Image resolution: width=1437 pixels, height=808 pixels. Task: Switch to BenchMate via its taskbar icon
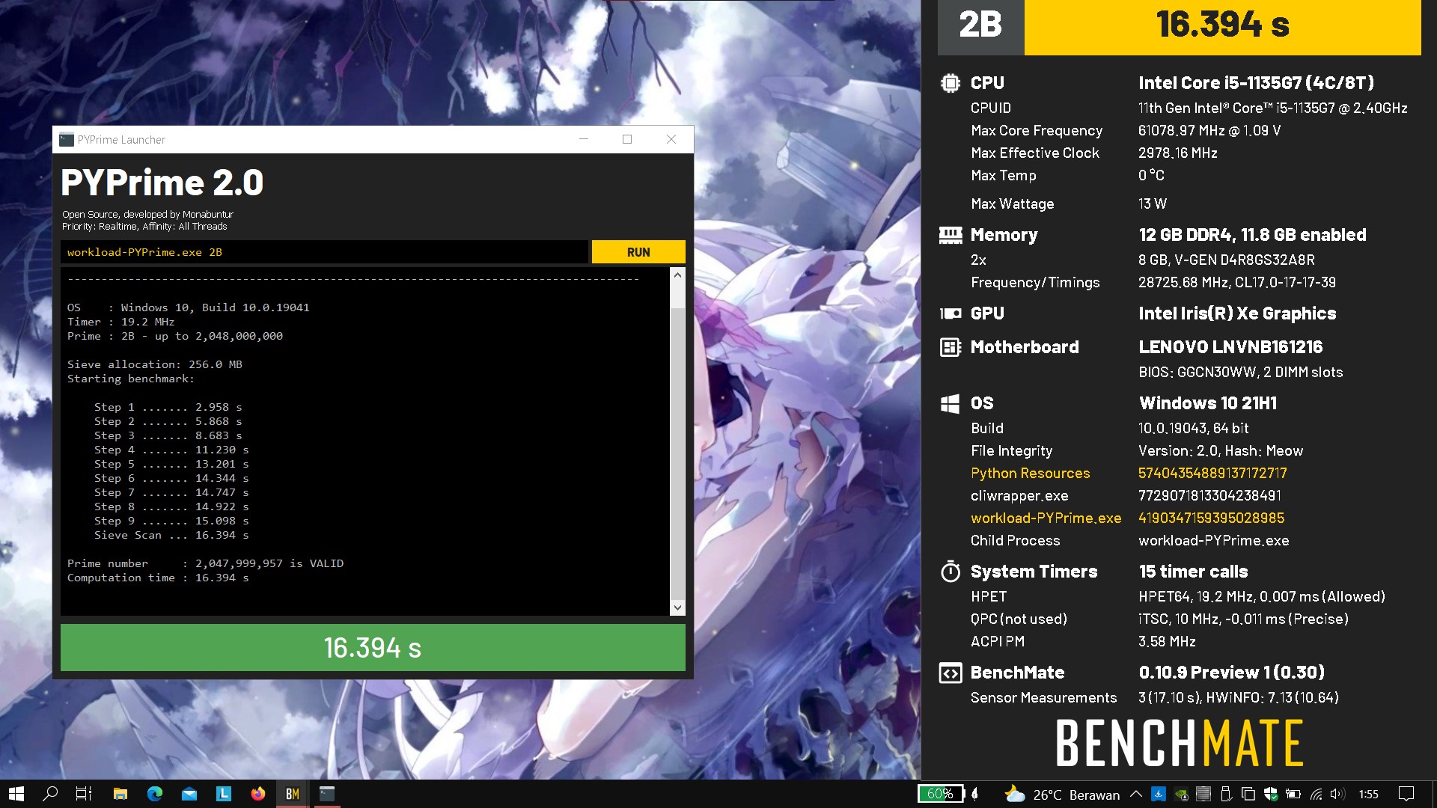[293, 794]
